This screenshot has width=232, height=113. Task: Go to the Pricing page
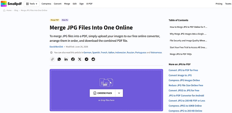(219, 4)
